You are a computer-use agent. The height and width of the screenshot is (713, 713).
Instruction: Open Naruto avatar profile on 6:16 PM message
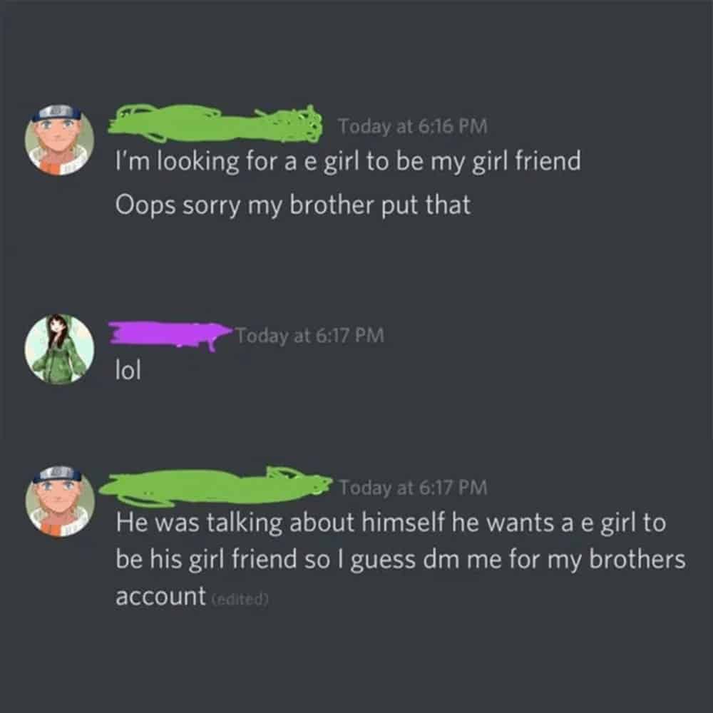60,140
